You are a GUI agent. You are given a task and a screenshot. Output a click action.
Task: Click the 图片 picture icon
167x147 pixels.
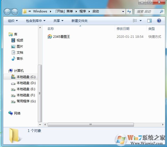tap(13, 47)
